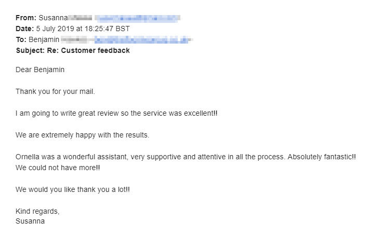Select sender name Susanna in From line
368x235 pixels.
54,18
